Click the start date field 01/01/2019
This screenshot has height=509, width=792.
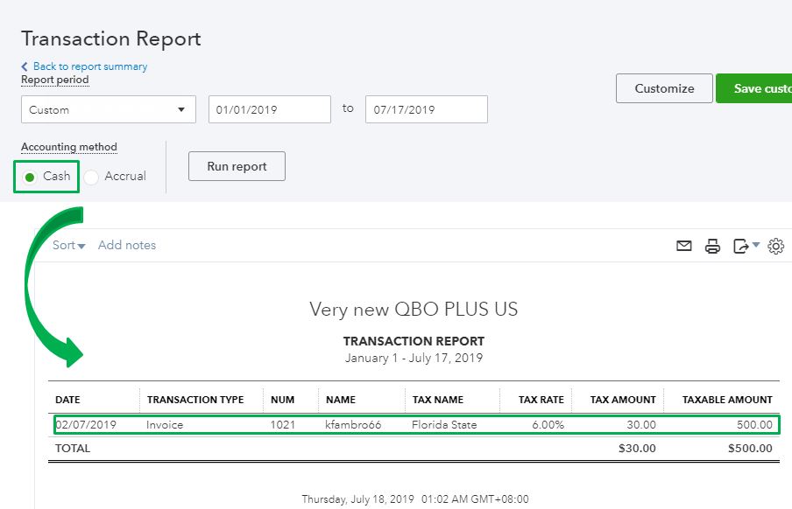coord(270,109)
